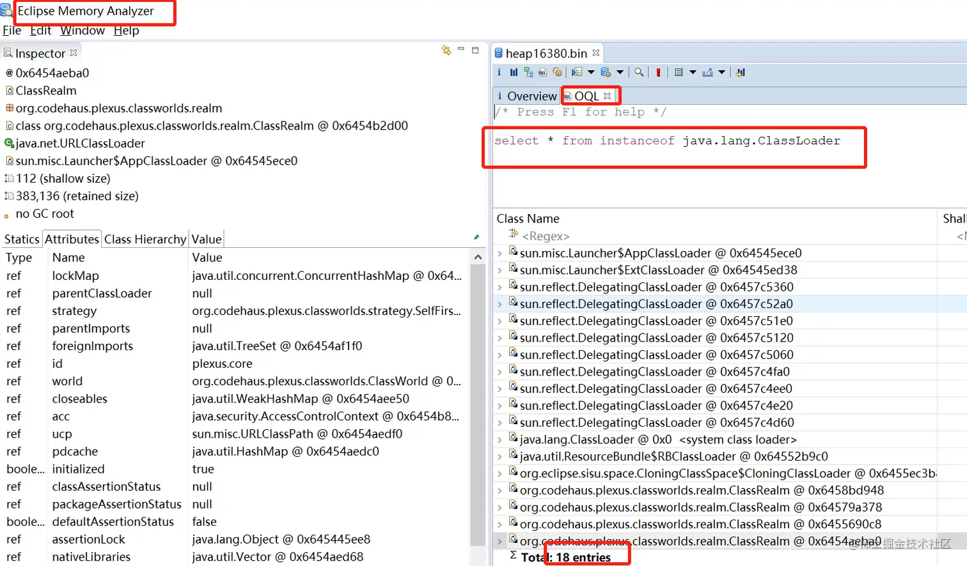Click the Find Object by Address magnifier
Screen dimensions: 967x566
click(639, 72)
